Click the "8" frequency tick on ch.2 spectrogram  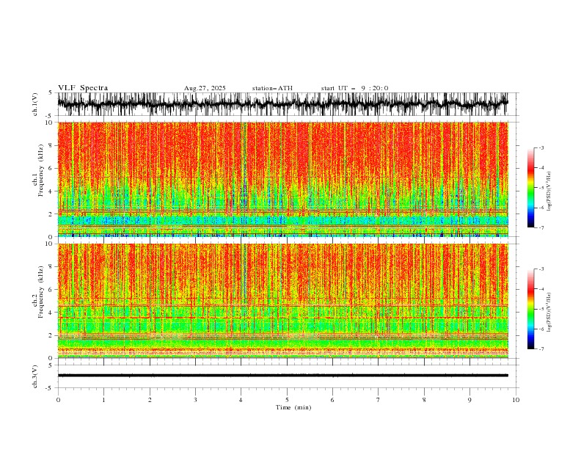click(x=52, y=267)
